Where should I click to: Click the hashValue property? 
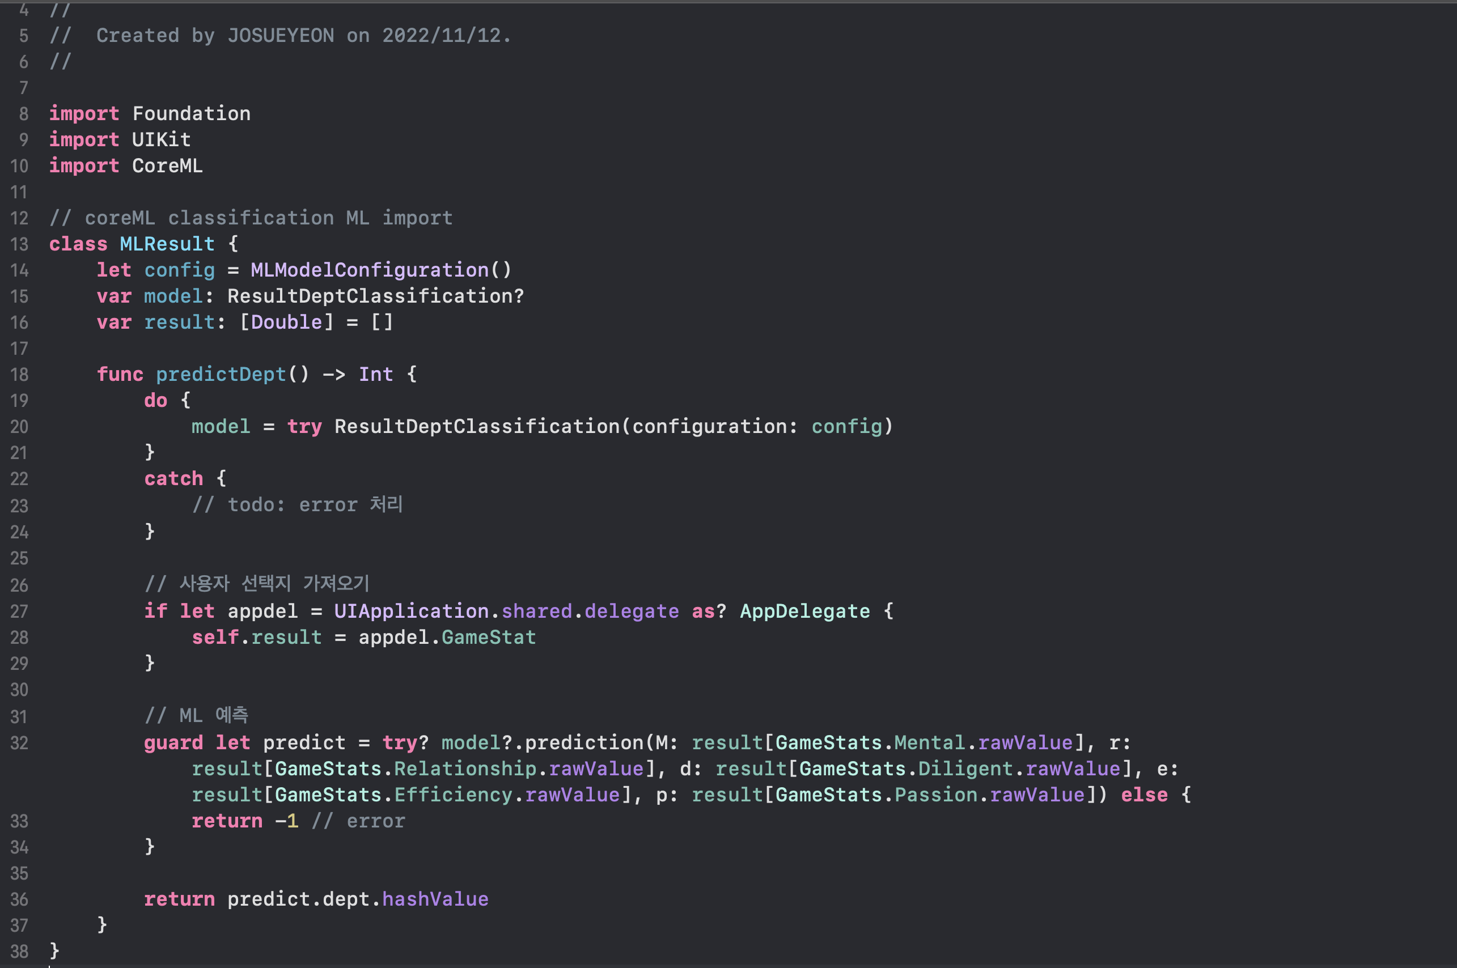[x=435, y=899]
